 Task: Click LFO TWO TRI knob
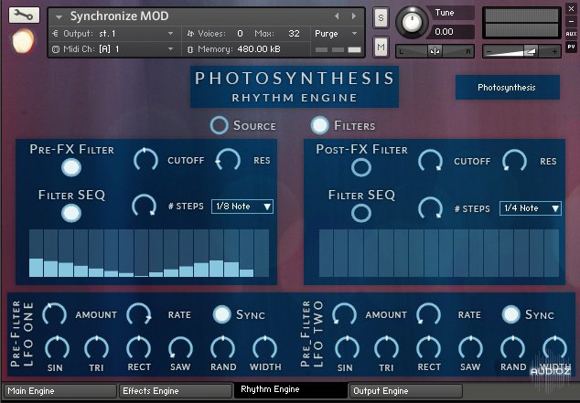[387, 348]
